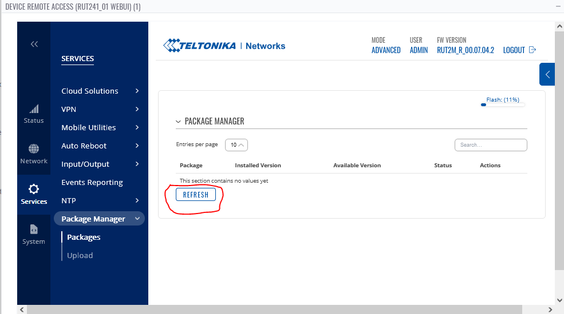
Task: Click the horizontal scrollbar right arrow
Action: click(x=550, y=309)
